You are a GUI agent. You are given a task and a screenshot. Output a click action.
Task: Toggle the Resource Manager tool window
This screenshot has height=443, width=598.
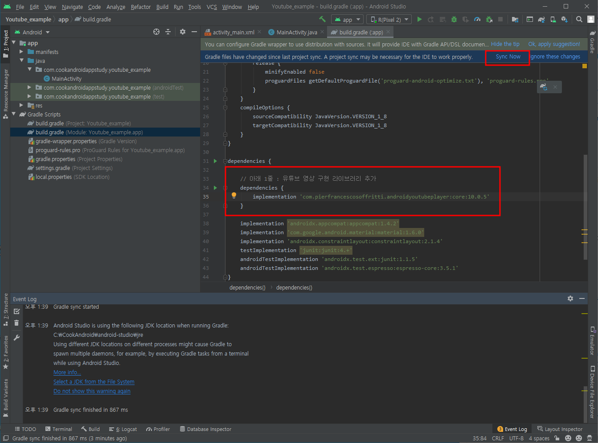coord(5,94)
